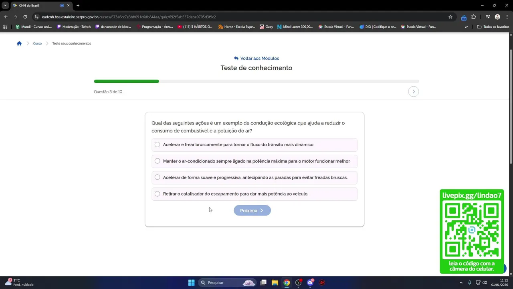Open the weather widget 31°C
Screen dimensions: 513x289
click(x=19, y=283)
